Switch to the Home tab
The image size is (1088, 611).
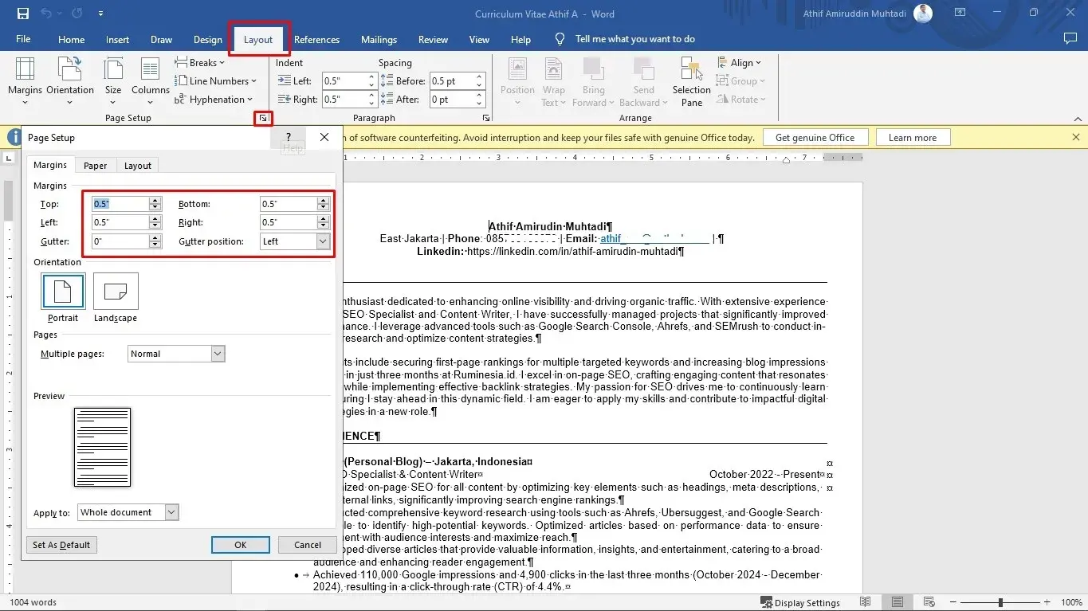(x=71, y=39)
